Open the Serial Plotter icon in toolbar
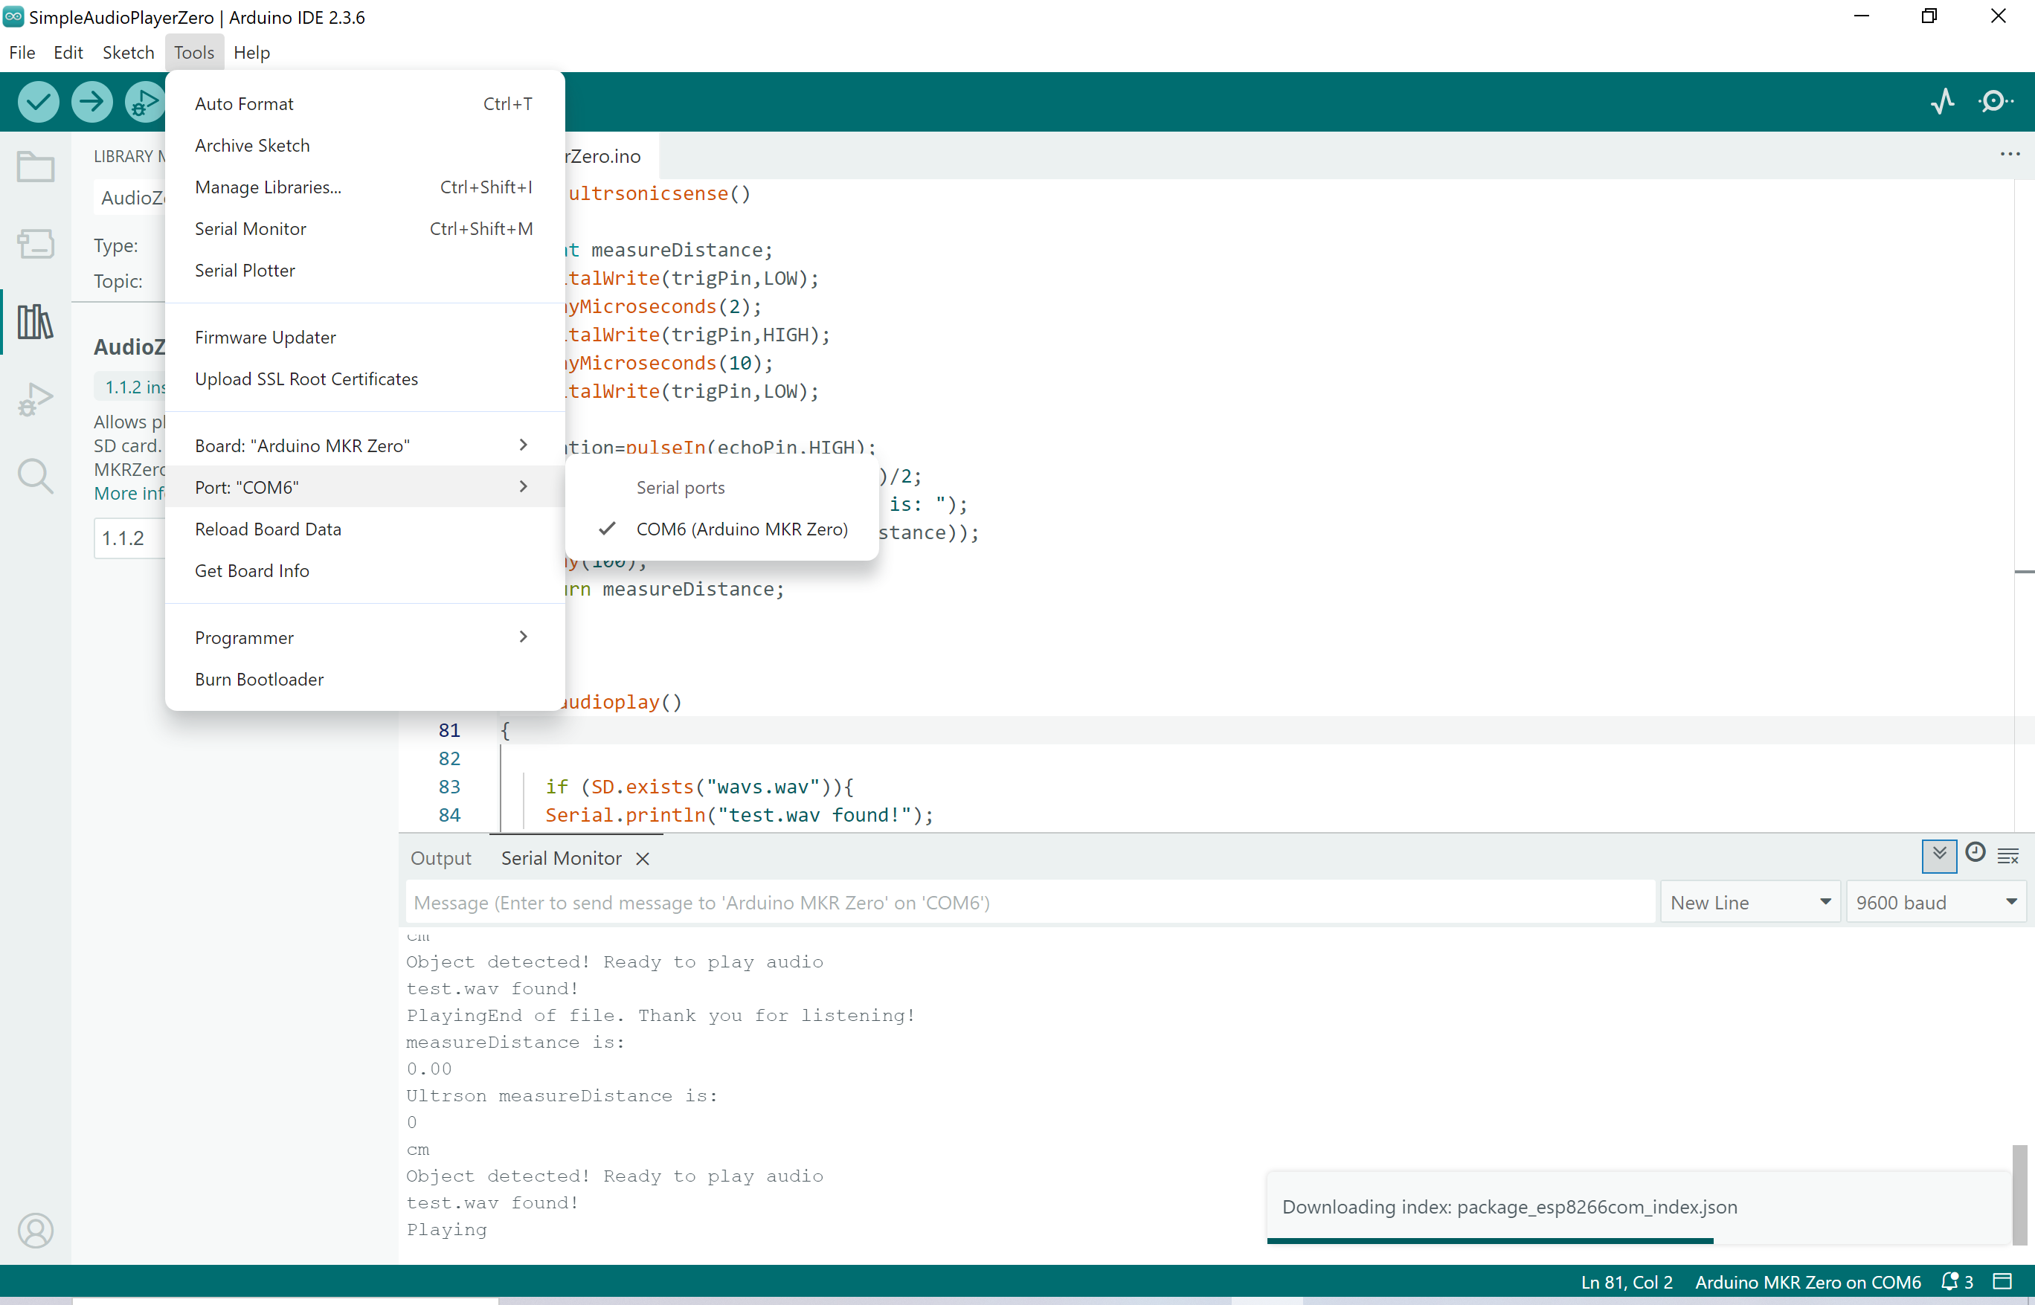The image size is (2035, 1305). pos(1942,102)
